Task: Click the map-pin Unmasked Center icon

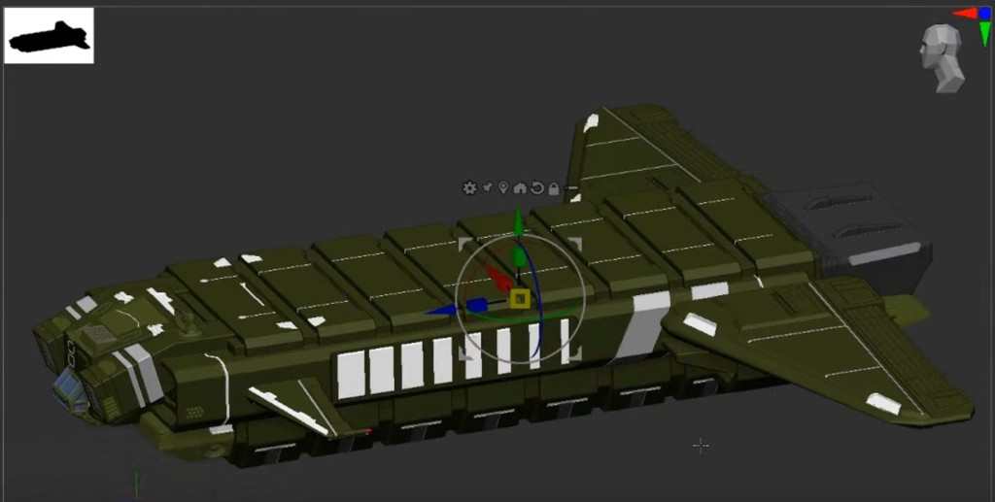Action: pos(503,187)
